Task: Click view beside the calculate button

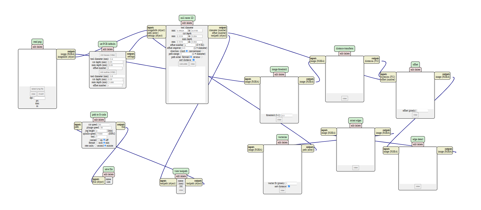Action: tap(193, 64)
